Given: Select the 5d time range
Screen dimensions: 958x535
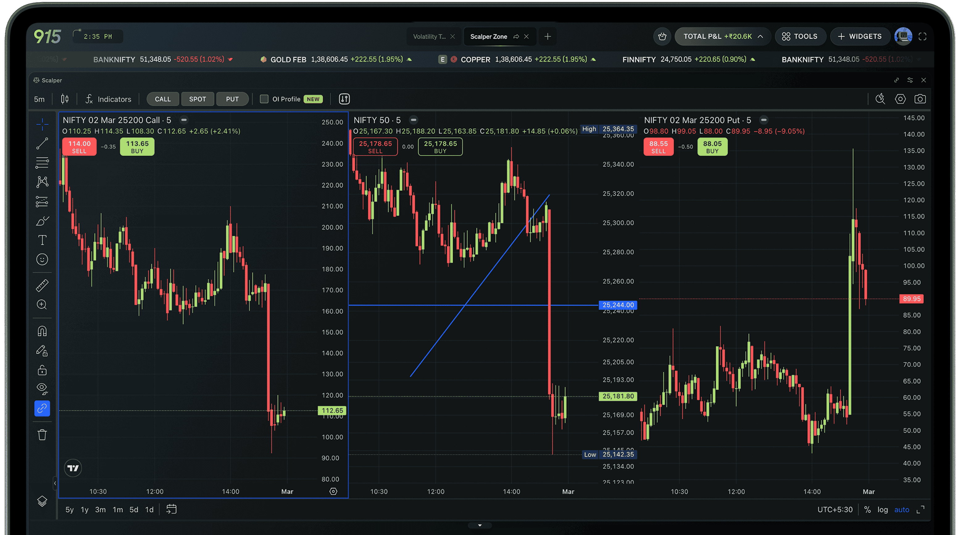Looking at the screenshot, I should click(x=134, y=510).
